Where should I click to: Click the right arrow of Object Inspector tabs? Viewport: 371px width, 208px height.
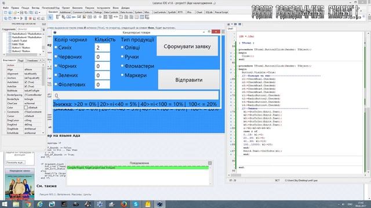44,61
